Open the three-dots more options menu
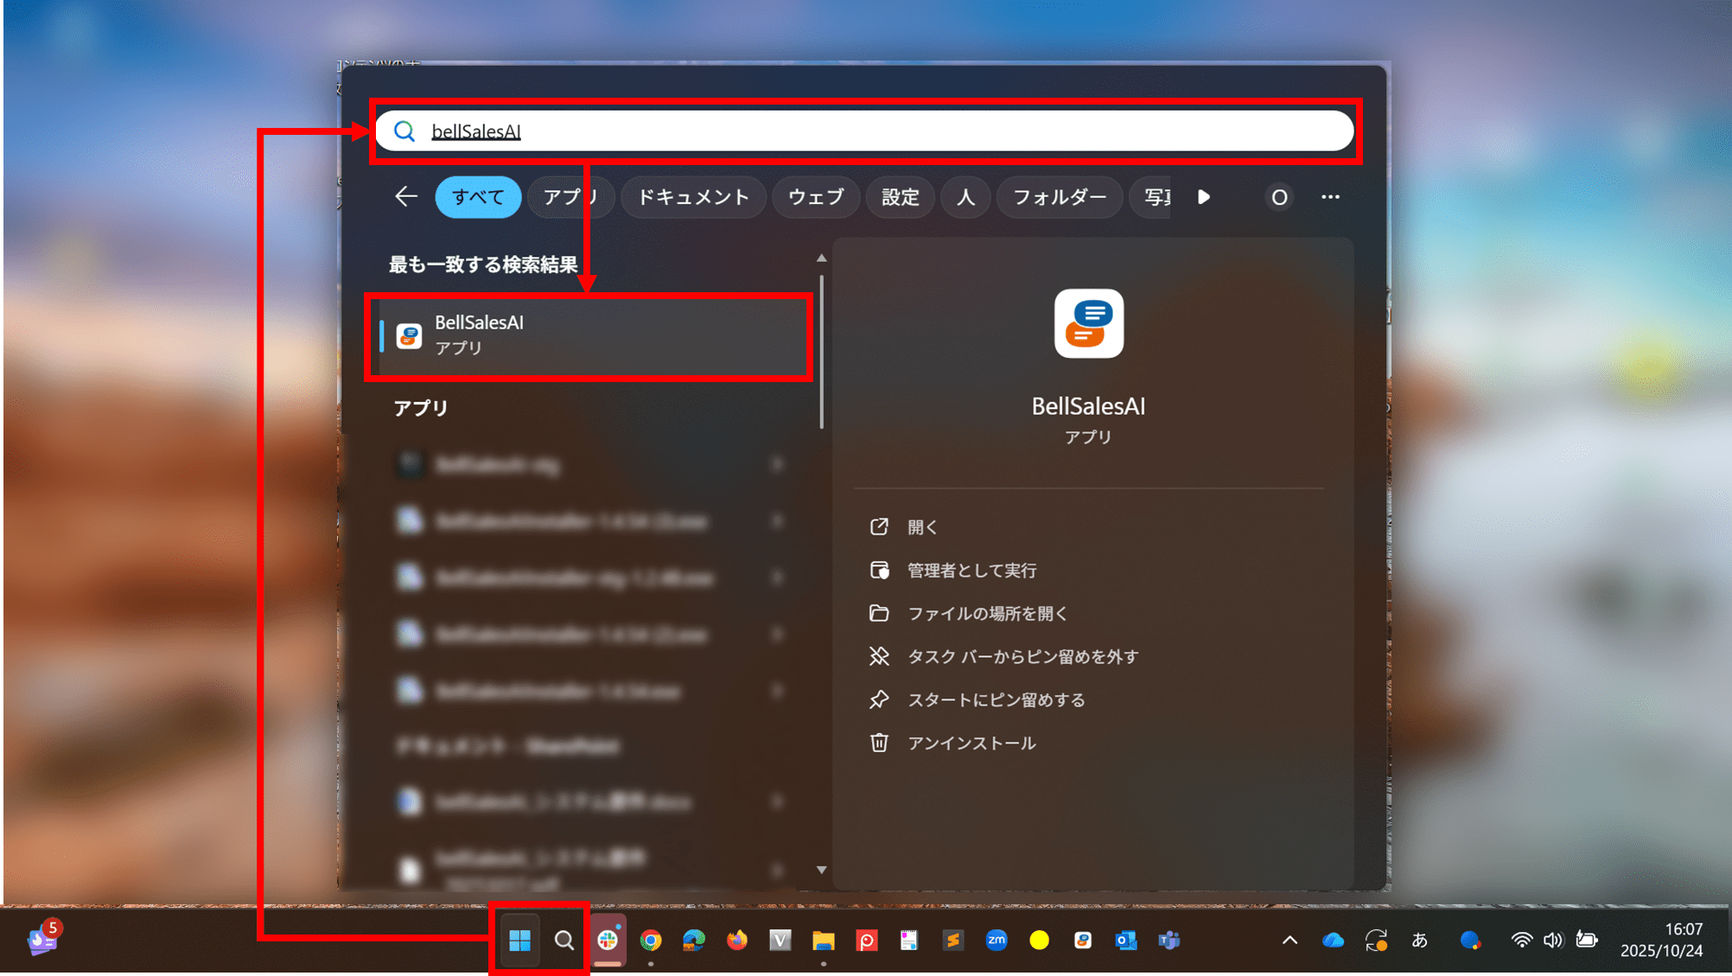The width and height of the screenshot is (1732, 976). [1330, 197]
